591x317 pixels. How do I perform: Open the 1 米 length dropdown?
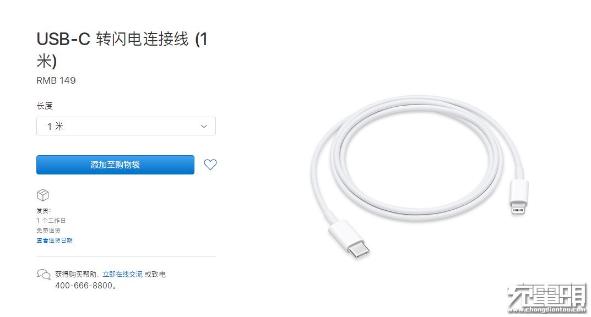(x=126, y=126)
